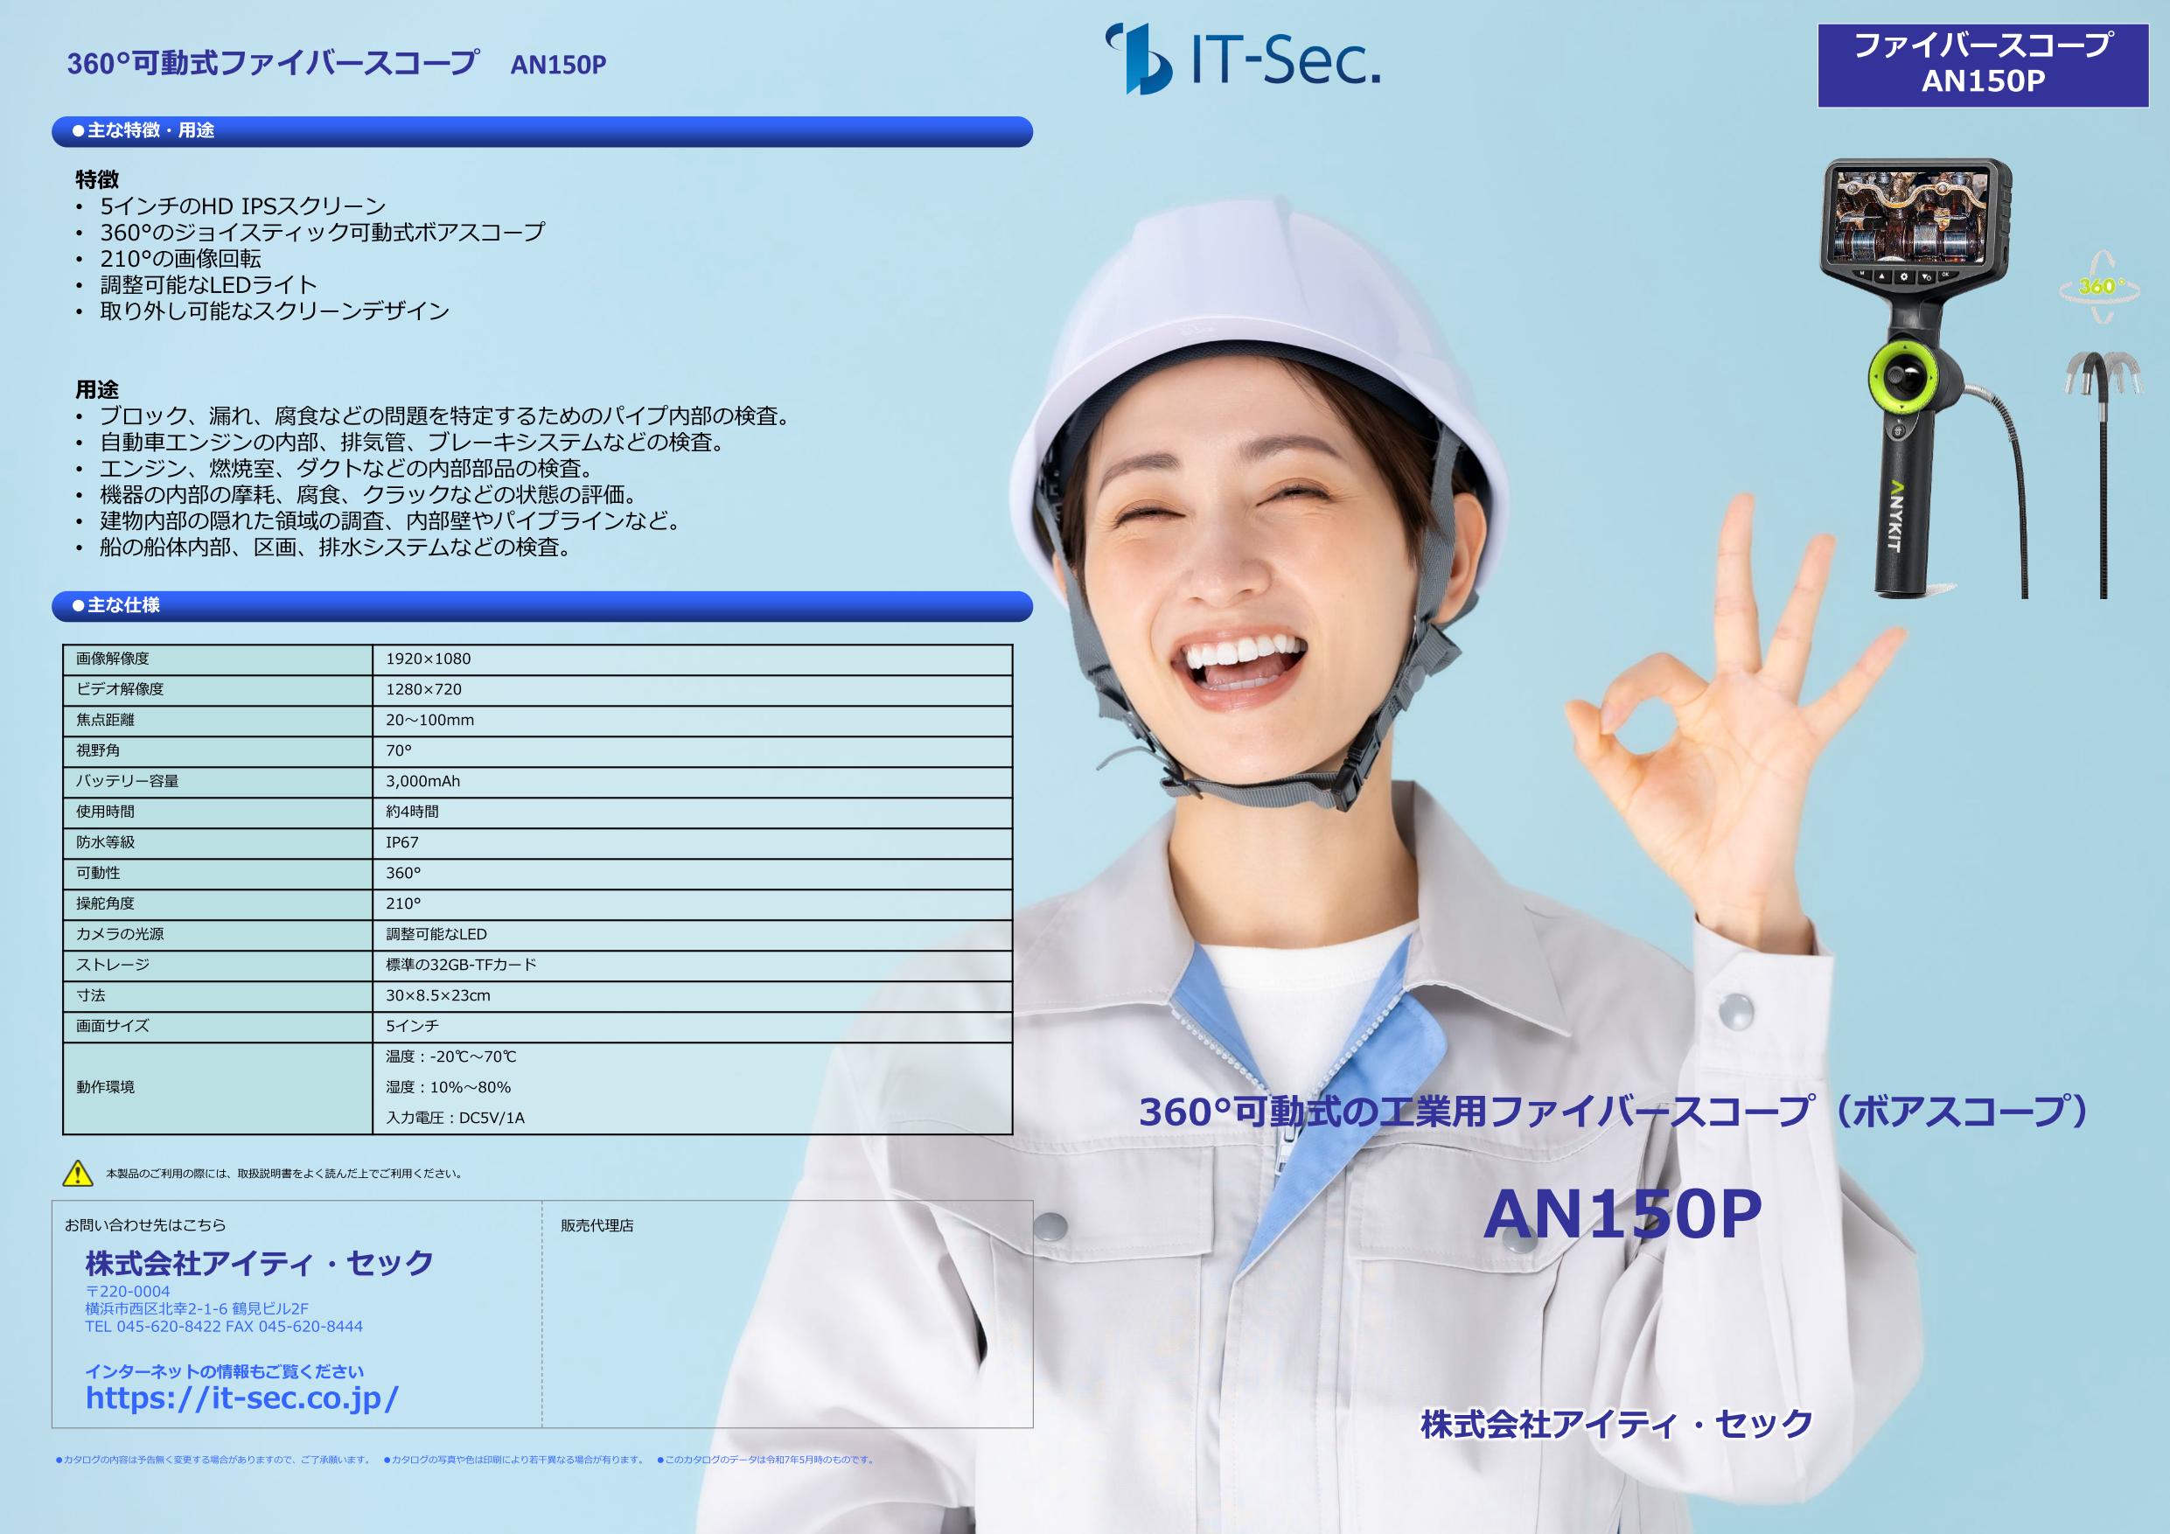Click the バッテリー容量 table label
Image resolution: width=2170 pixels, height=1534 pixels.
point(128,781)
